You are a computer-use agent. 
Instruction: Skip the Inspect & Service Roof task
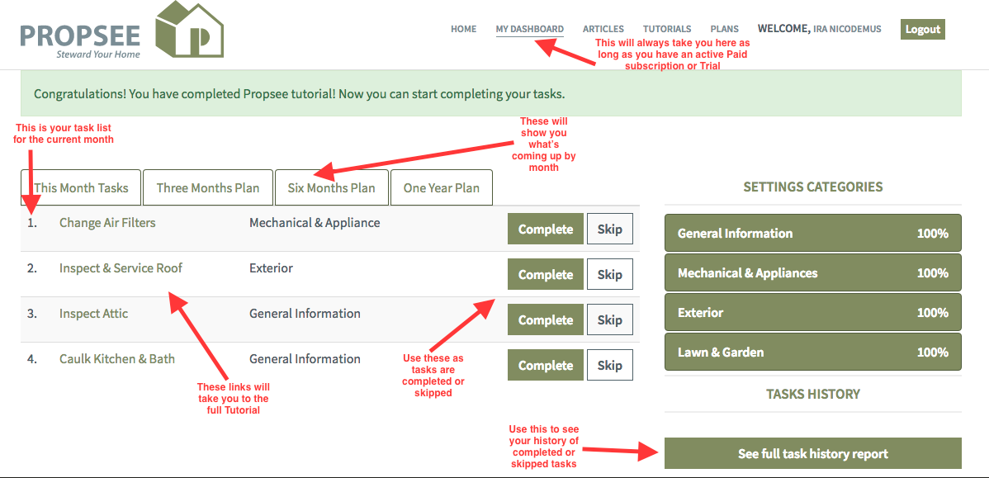pos(609,274)
